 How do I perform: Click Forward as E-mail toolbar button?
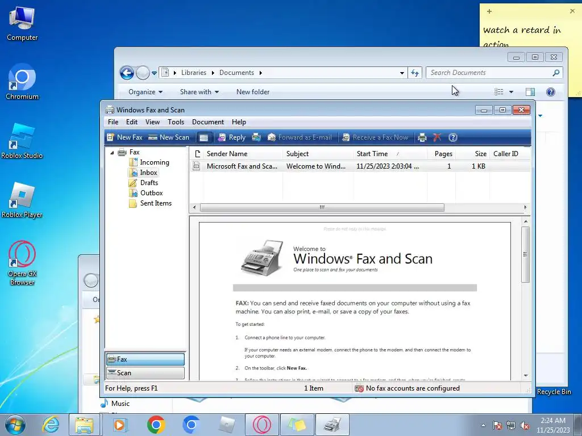tap(300, 137)
